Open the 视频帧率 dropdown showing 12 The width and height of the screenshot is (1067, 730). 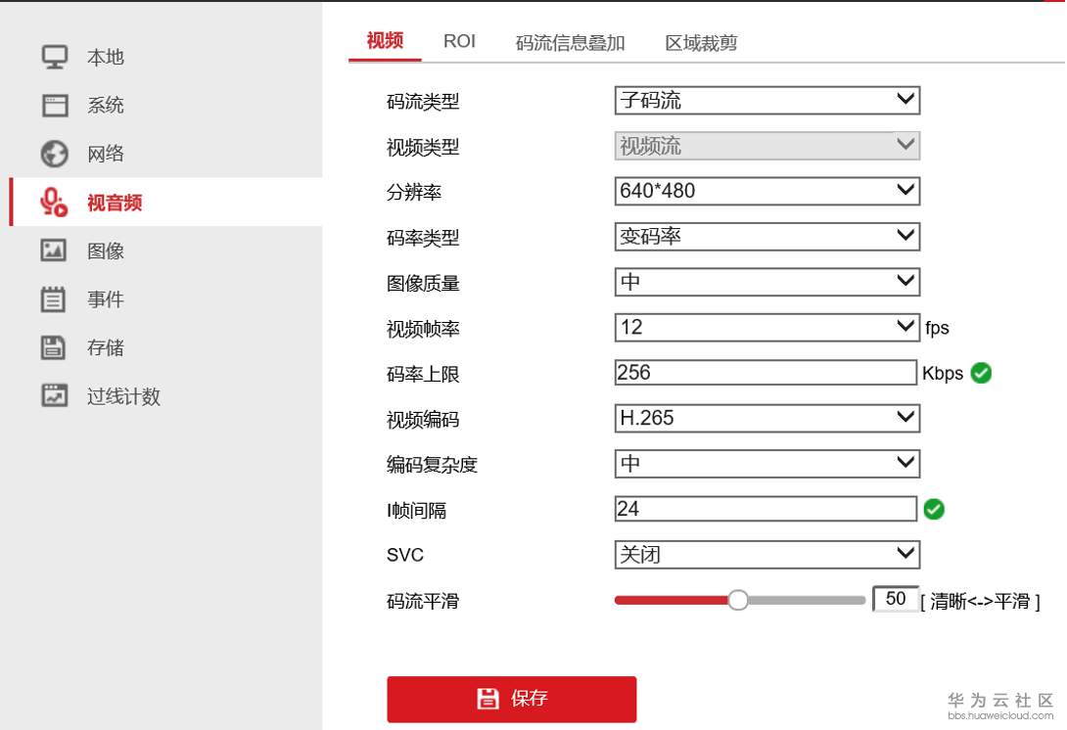click(766, 327)
